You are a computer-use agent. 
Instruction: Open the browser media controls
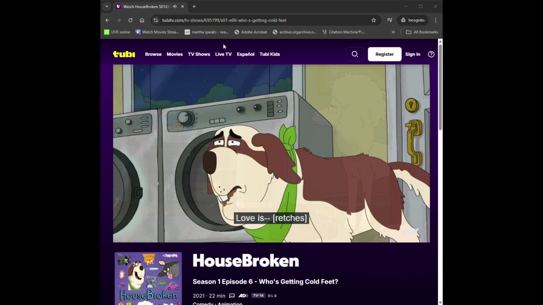point(390,20)
